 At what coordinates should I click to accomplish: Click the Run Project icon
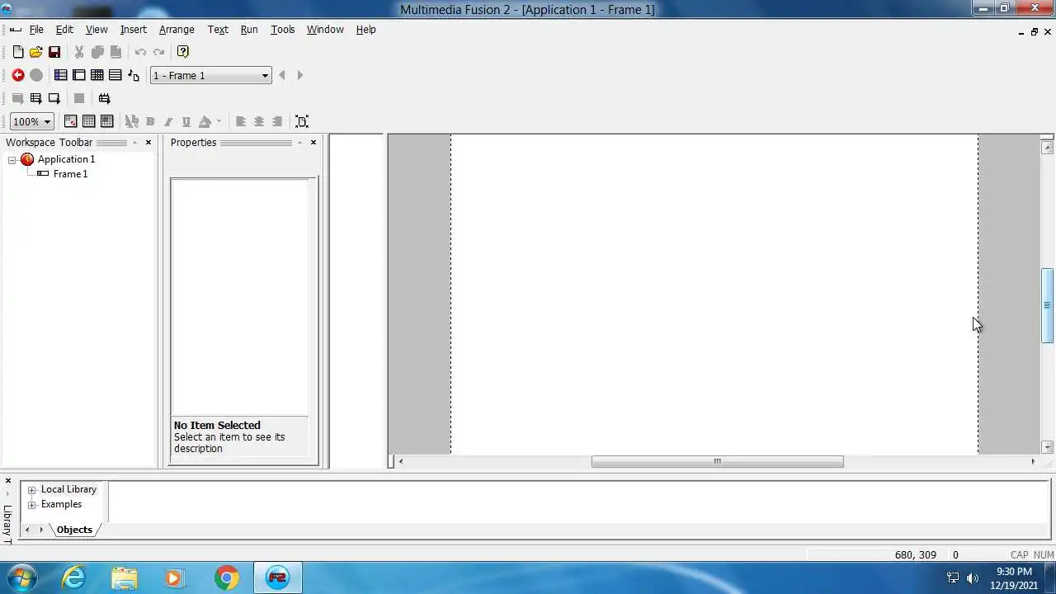pos(18,98)
